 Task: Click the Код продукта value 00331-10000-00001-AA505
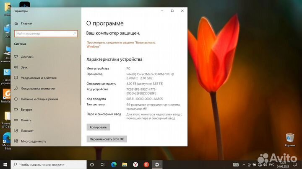tap(144, 99)
